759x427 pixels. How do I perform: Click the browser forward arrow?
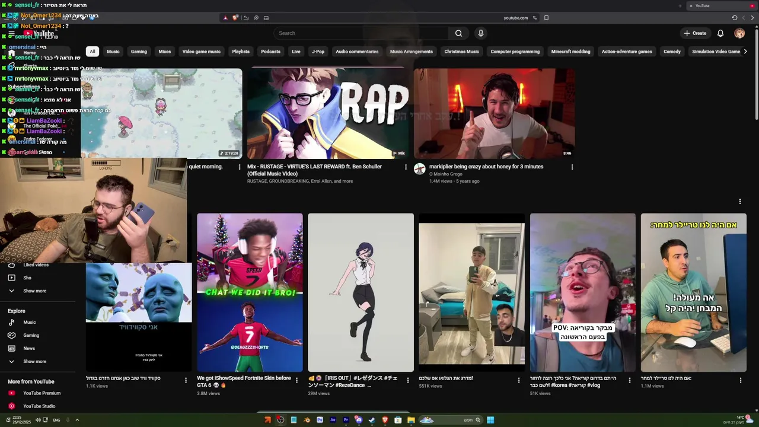(753, 18)
